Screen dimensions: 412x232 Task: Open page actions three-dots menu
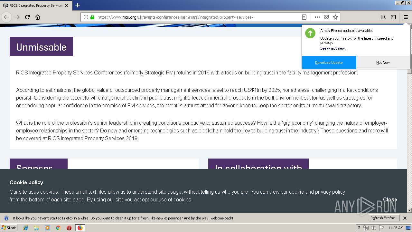317,17
